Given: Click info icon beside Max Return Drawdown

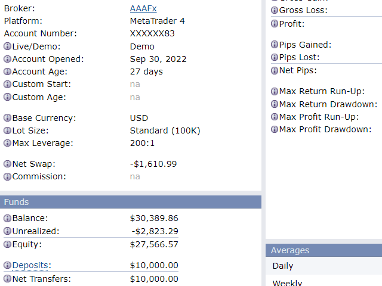Looking at the screenshot, I should 275,104.
